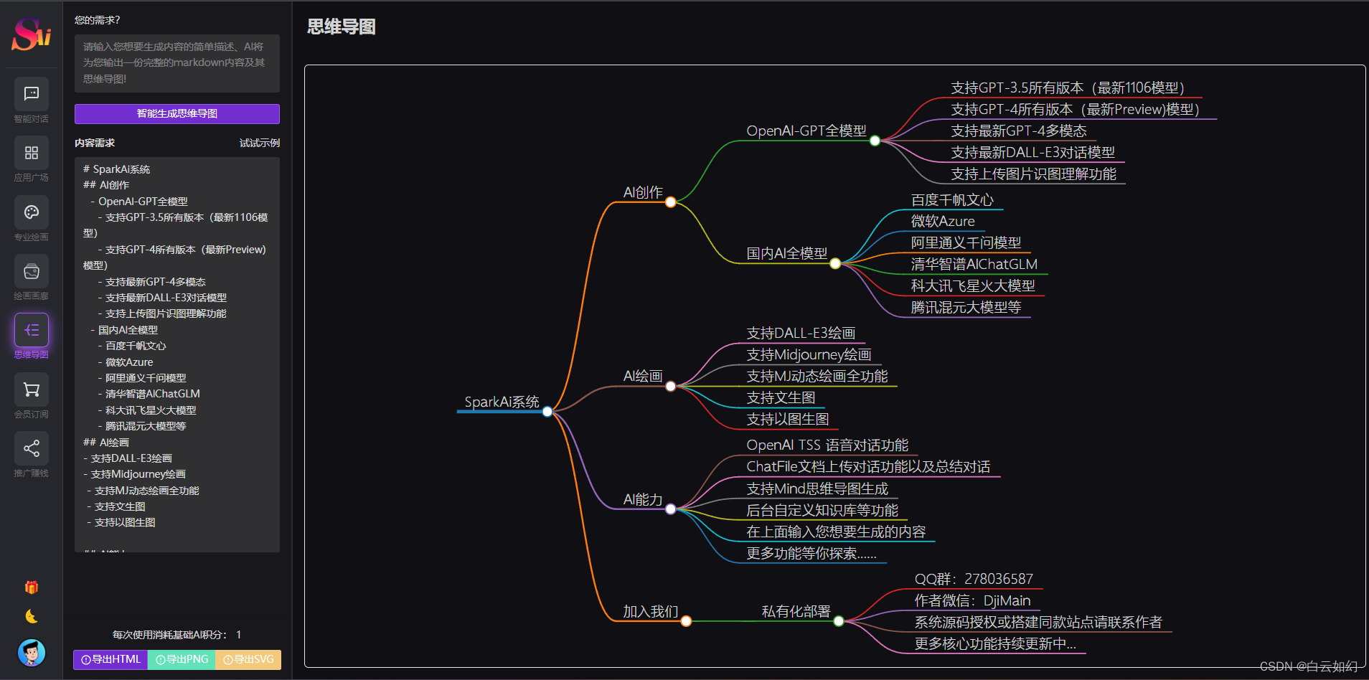Collapse the AI绘画 node circle
This screenshot has width=1369, height=680.
coord(670,386)
